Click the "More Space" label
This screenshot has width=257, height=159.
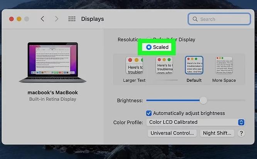click(x=224, y=80)
